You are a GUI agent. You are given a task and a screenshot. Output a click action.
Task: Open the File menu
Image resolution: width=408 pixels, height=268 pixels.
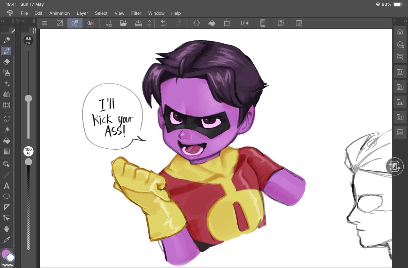click(x=24, y=13)
